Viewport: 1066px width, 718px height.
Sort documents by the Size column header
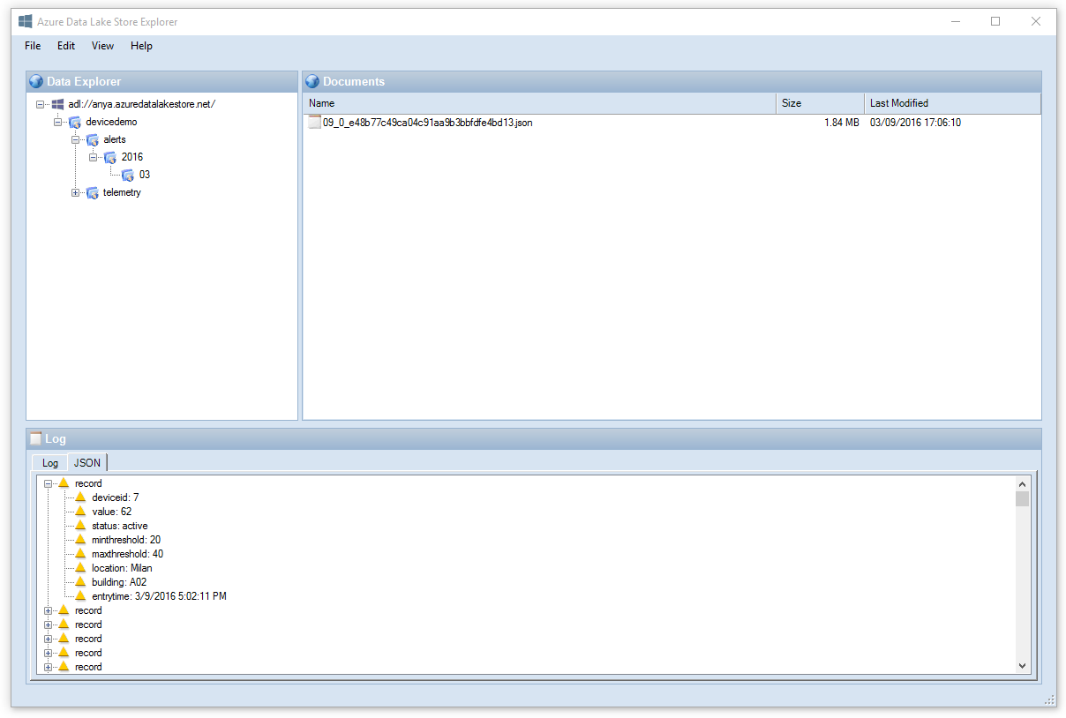coord(821,103)
